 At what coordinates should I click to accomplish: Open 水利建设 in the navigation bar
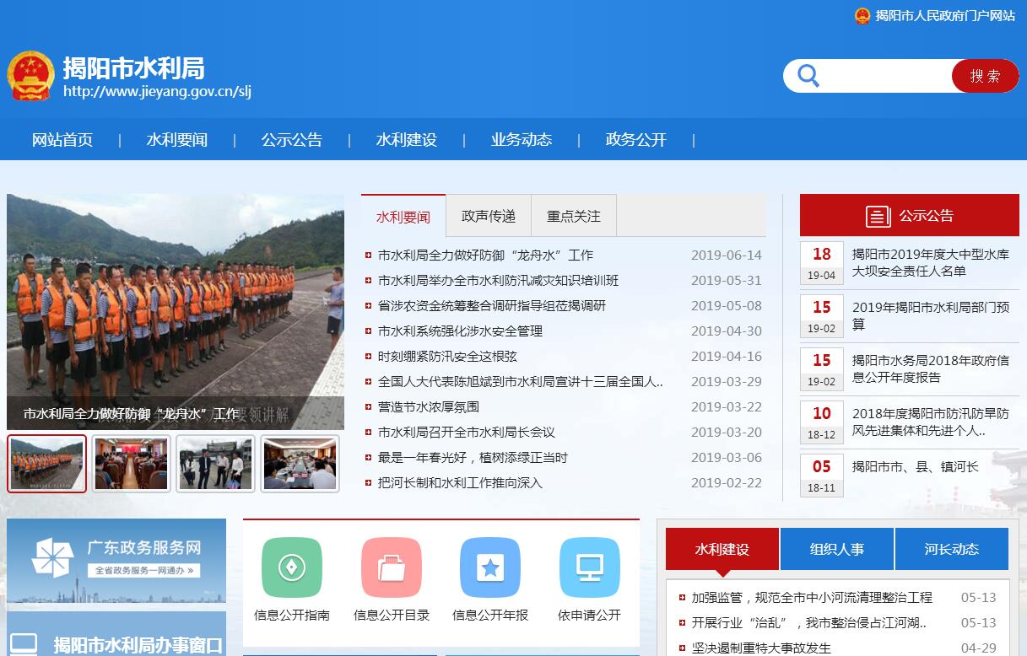click(x=407, y=140)
